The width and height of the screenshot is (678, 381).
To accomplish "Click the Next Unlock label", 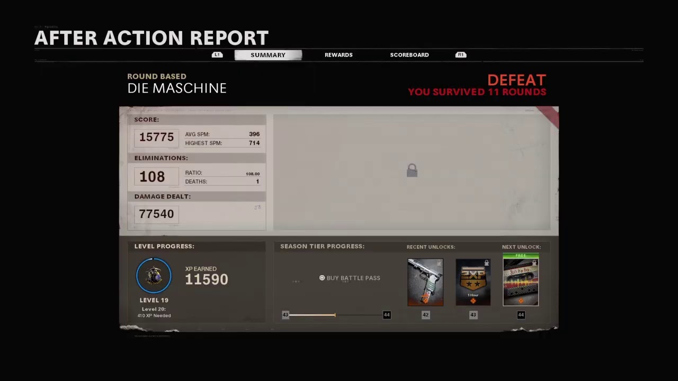I will (x=521, y=247).
